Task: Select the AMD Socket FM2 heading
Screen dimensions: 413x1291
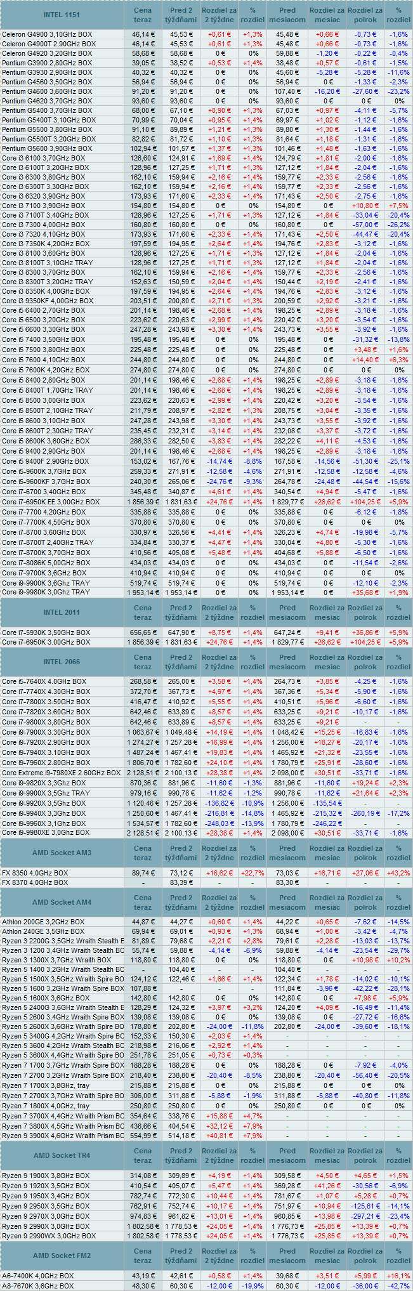Action: tap(62, 1255)
